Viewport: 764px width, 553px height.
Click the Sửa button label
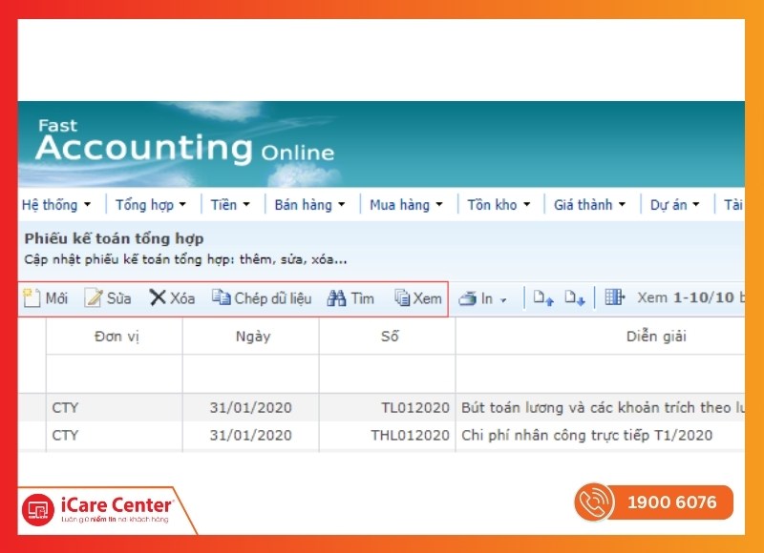(x=118, y=298)
